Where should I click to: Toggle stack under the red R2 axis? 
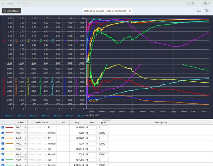click(9, 116)
